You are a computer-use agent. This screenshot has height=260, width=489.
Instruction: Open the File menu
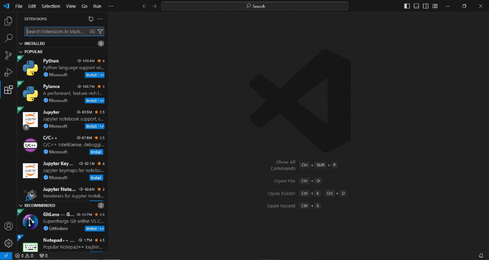(x=19, y=6)
